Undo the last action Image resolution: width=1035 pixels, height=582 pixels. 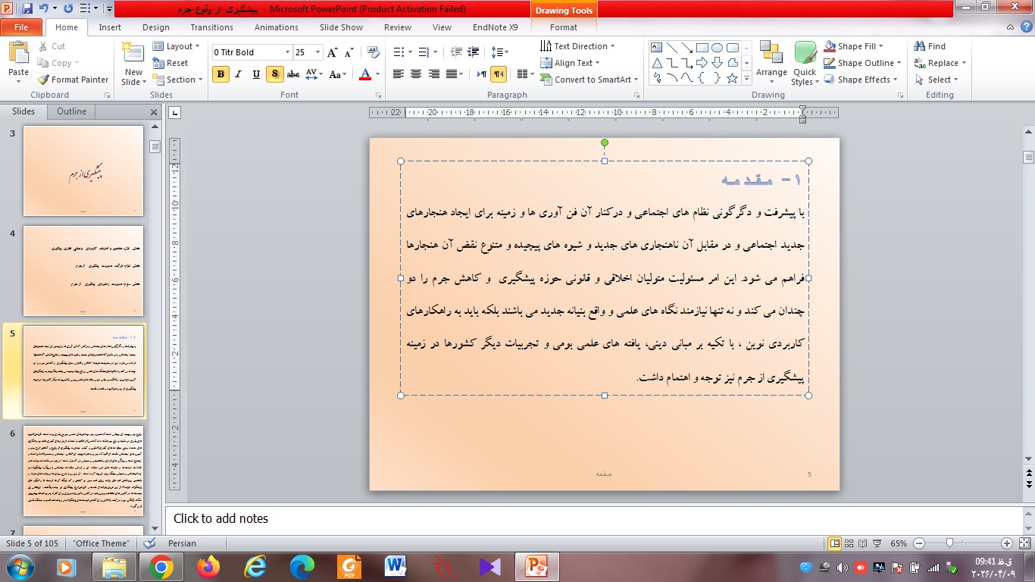pyautogui.click(x=44, y=9)
